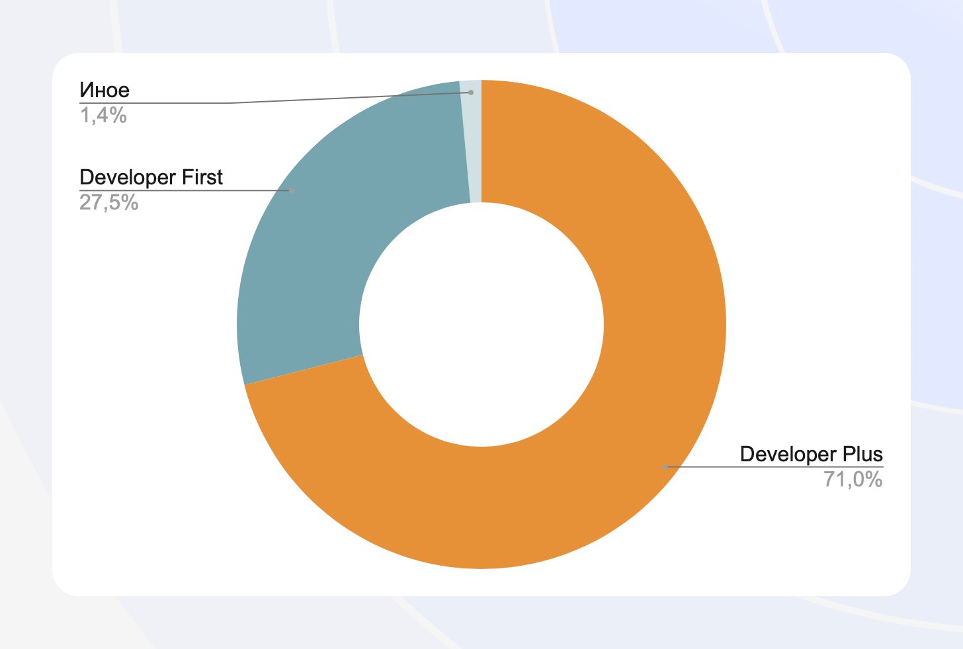Click the pale blue Иное donut slice
This screenshot has height=649, width=963.
pyautogui.click(x=472, y=141)
